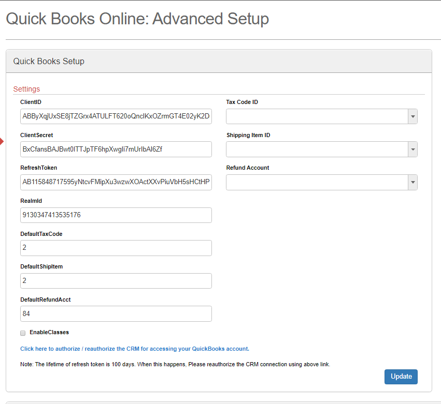Click the RealmId field
This screenshot has height=404, width=441.
tap(116, 215)
